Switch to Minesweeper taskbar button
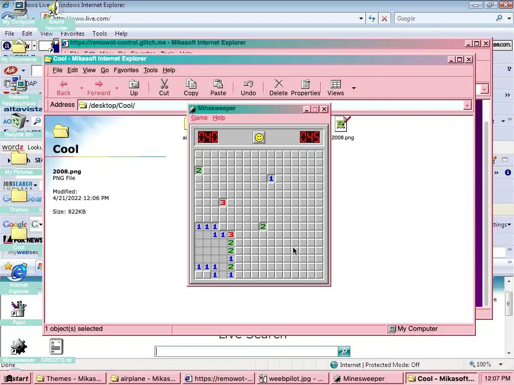This screenshot has width=514, height=385. click(x=367, y=378)
